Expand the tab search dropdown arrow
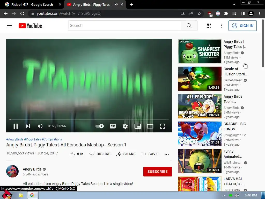Screen dimensions: 265x199 [234, 4]
